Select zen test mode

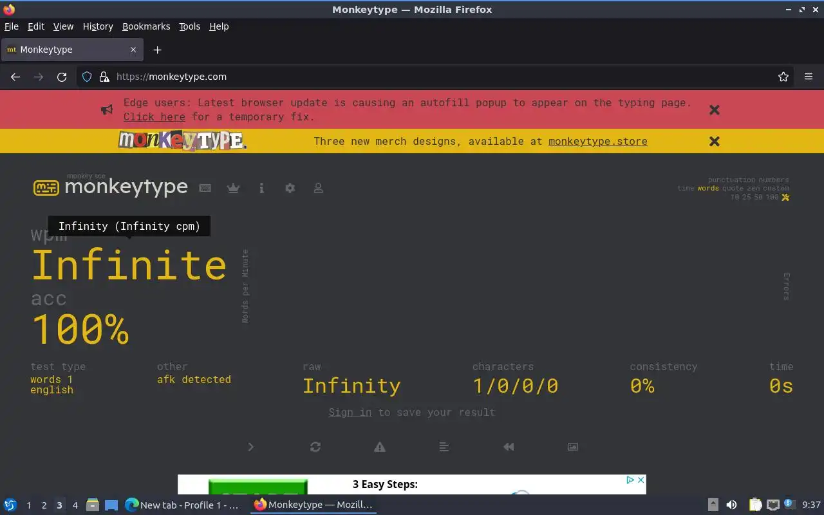point(753,189)
